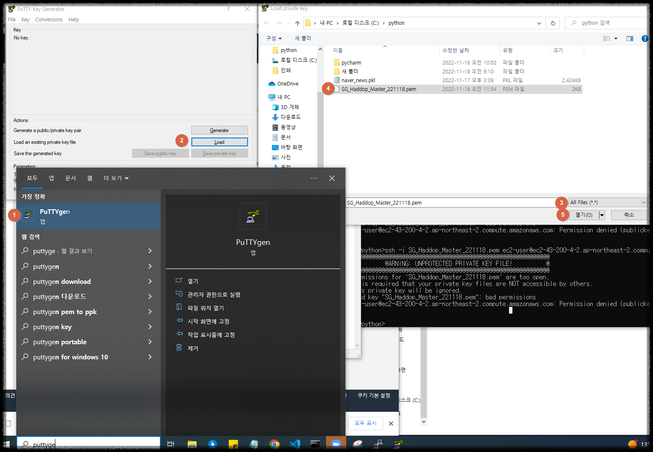
Task: Toggle the preview pane icon
Action: 629,39
